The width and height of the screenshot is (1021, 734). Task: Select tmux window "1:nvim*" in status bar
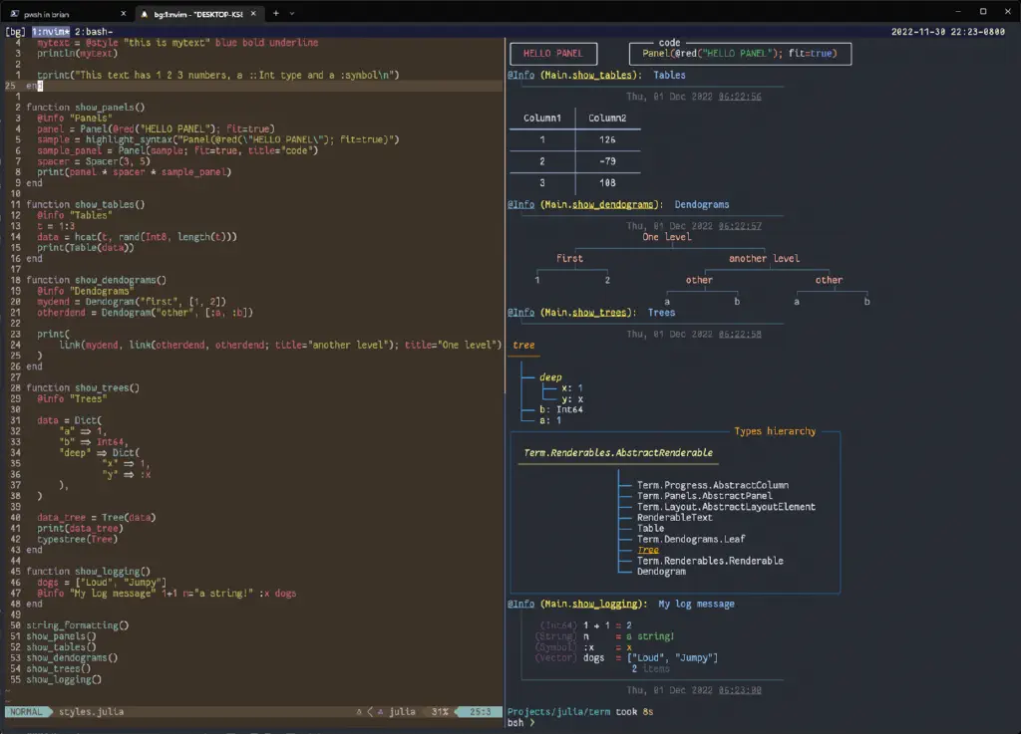(51, 31)
